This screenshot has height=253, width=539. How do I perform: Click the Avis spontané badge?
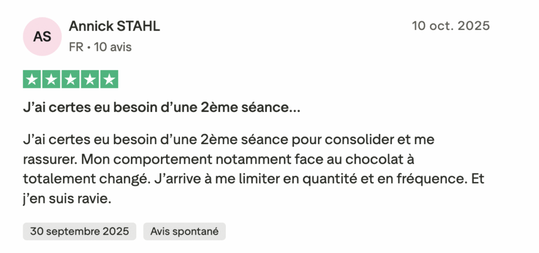pyautogui.click(x=184, y=231)
